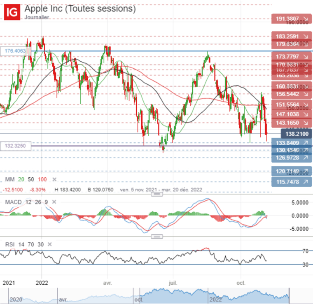Image resolution: width=313 pixels, height=304 pixels.
Task: Click the Journalier timeframe label
Action: pos(37,17)
